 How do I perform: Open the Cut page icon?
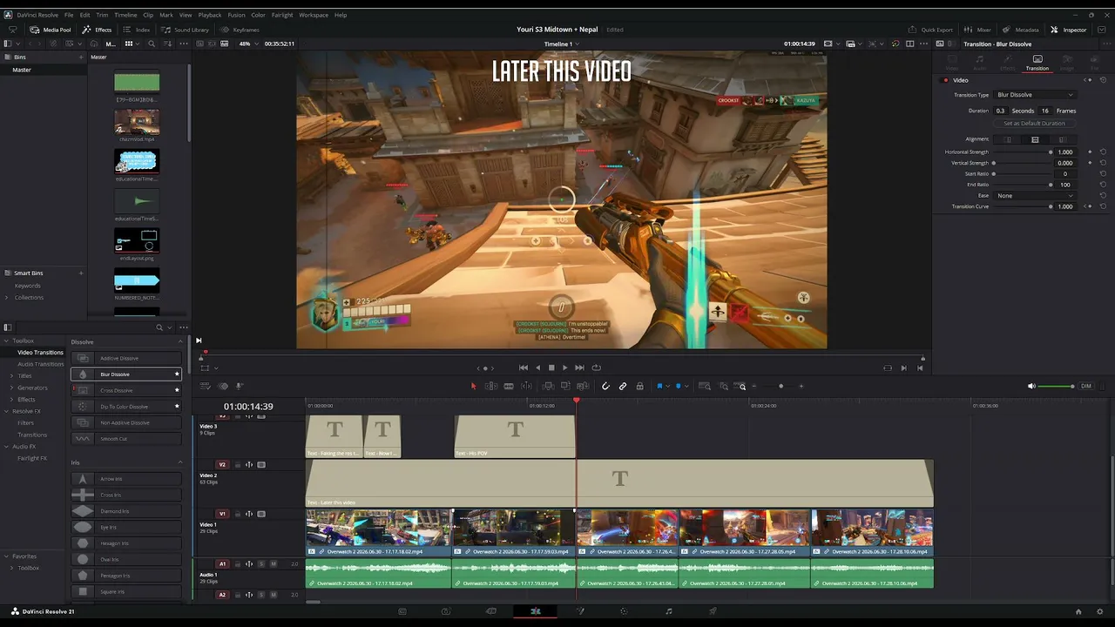(490, 611)
